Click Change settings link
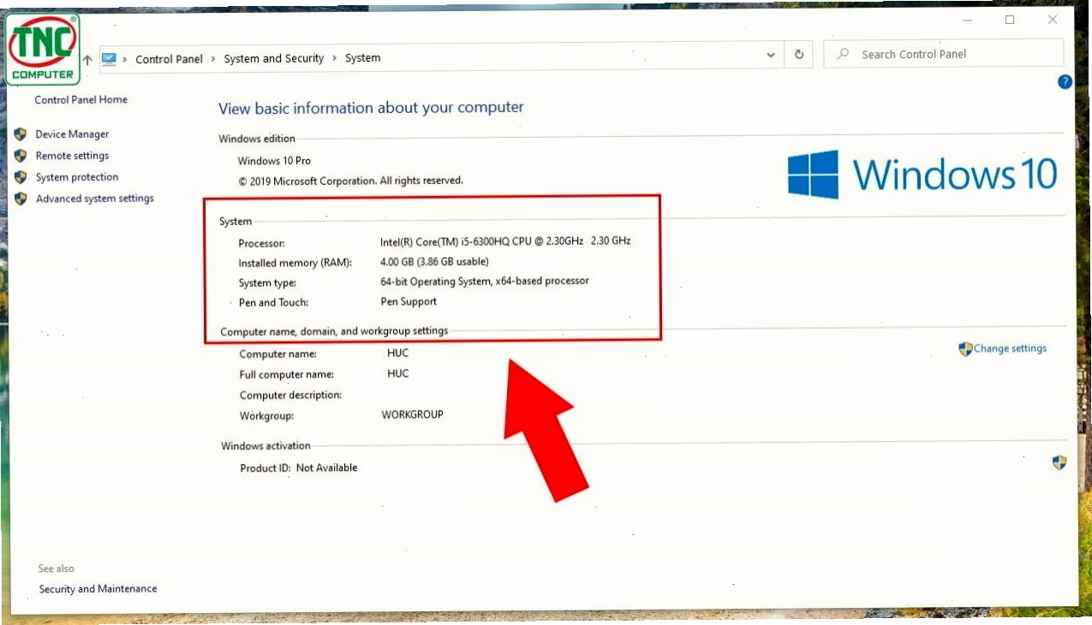 (x=1010, y=348)
